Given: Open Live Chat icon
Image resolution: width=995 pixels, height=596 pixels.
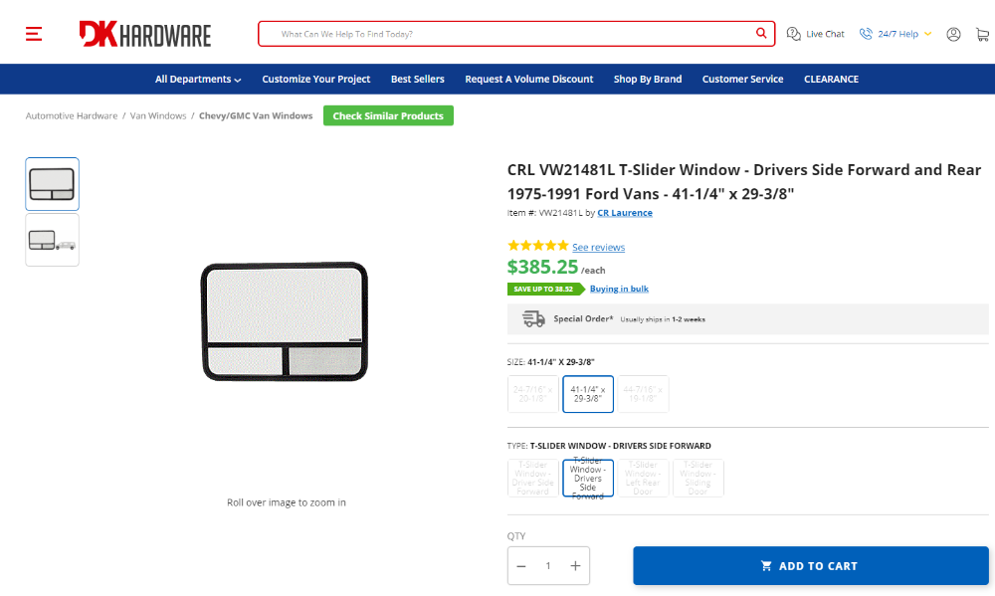Looking at the screenshot, I should [793, 34].
